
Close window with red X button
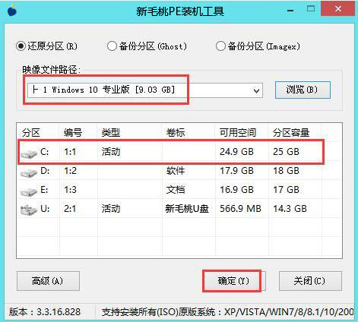(338, 9)
